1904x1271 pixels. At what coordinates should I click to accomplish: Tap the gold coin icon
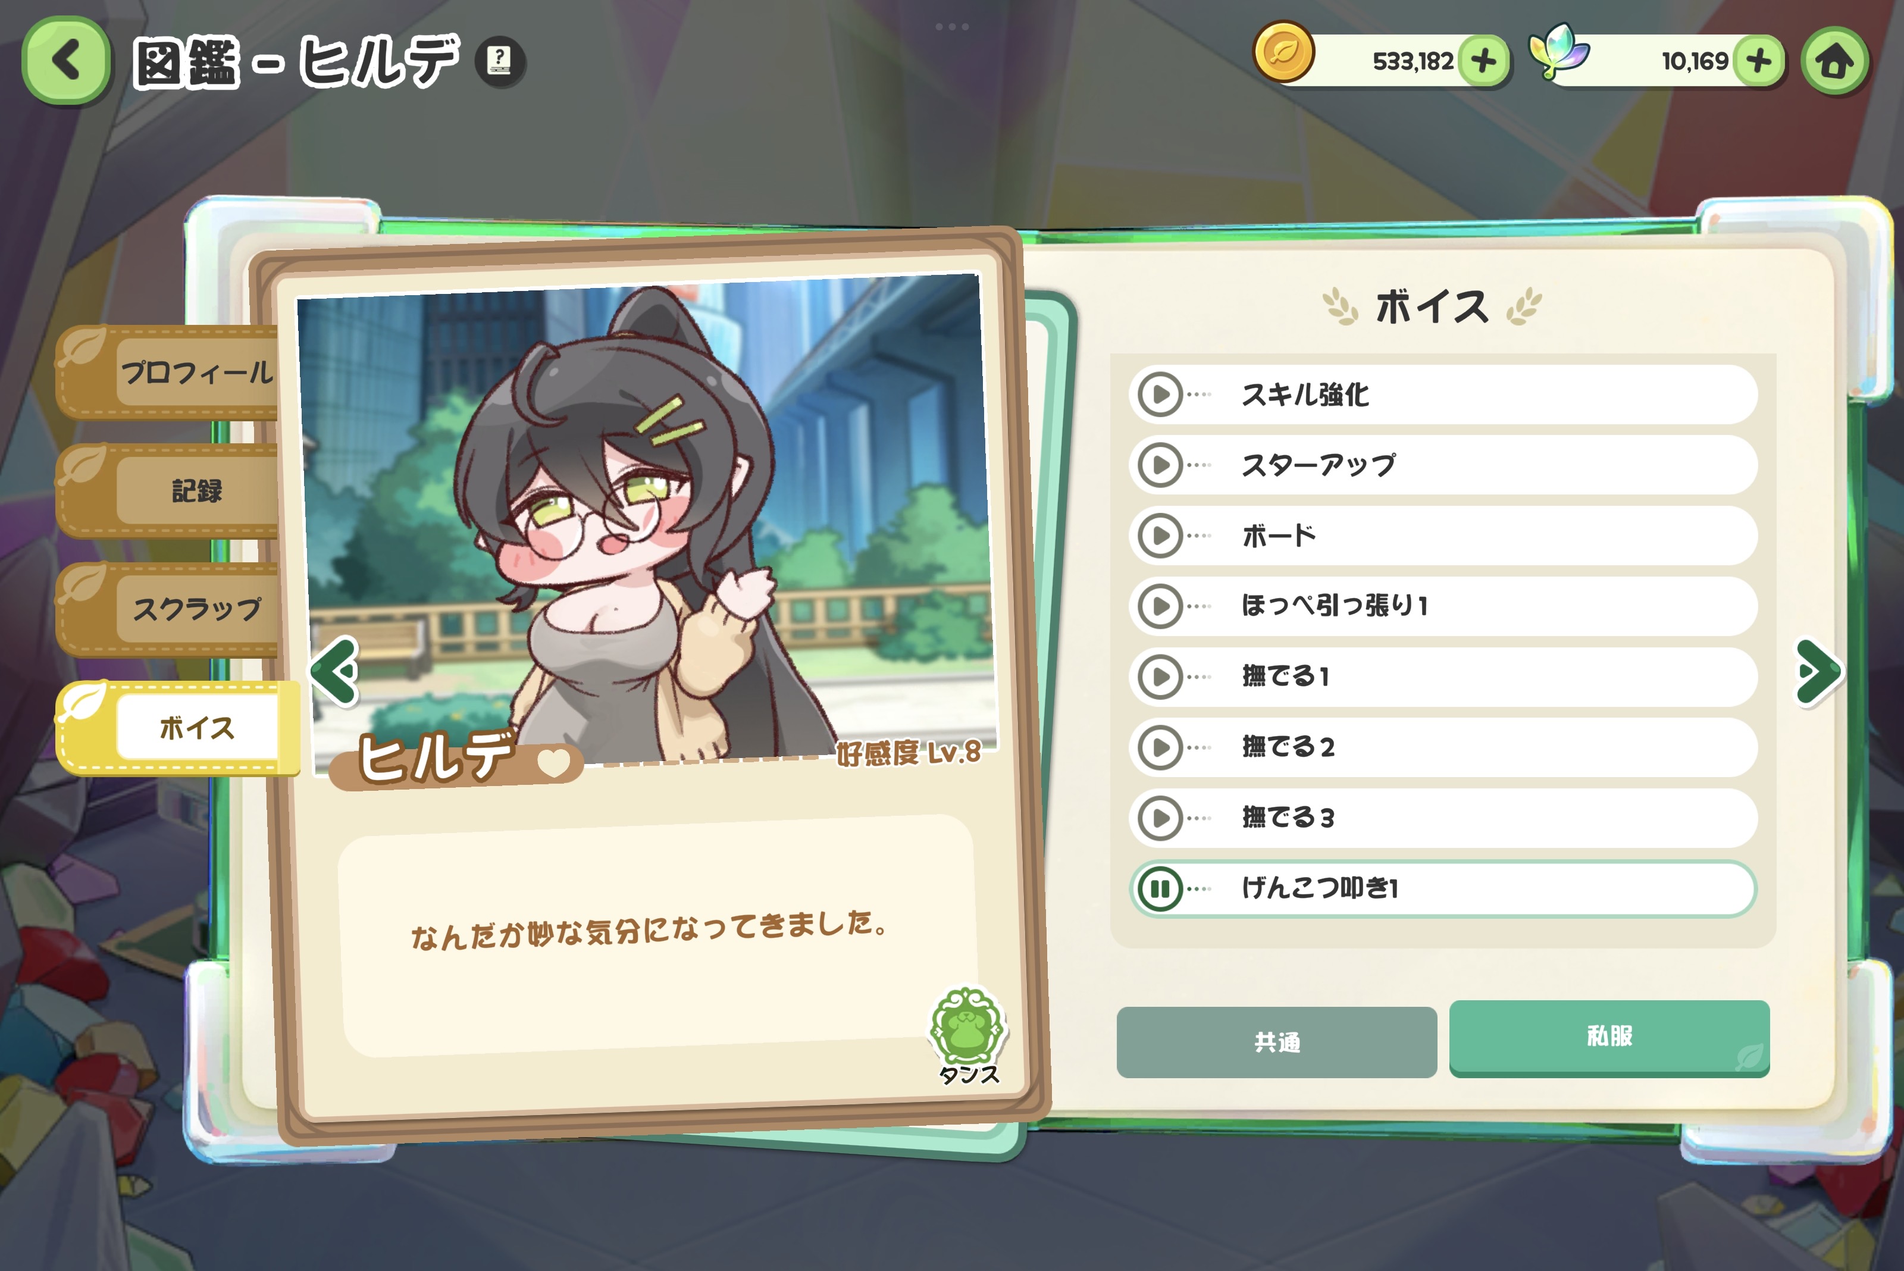click(1283, 52)
